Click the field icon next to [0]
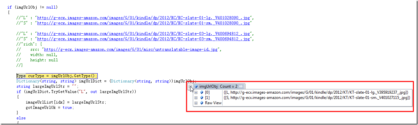418x125 pixels. coord(202,92)
